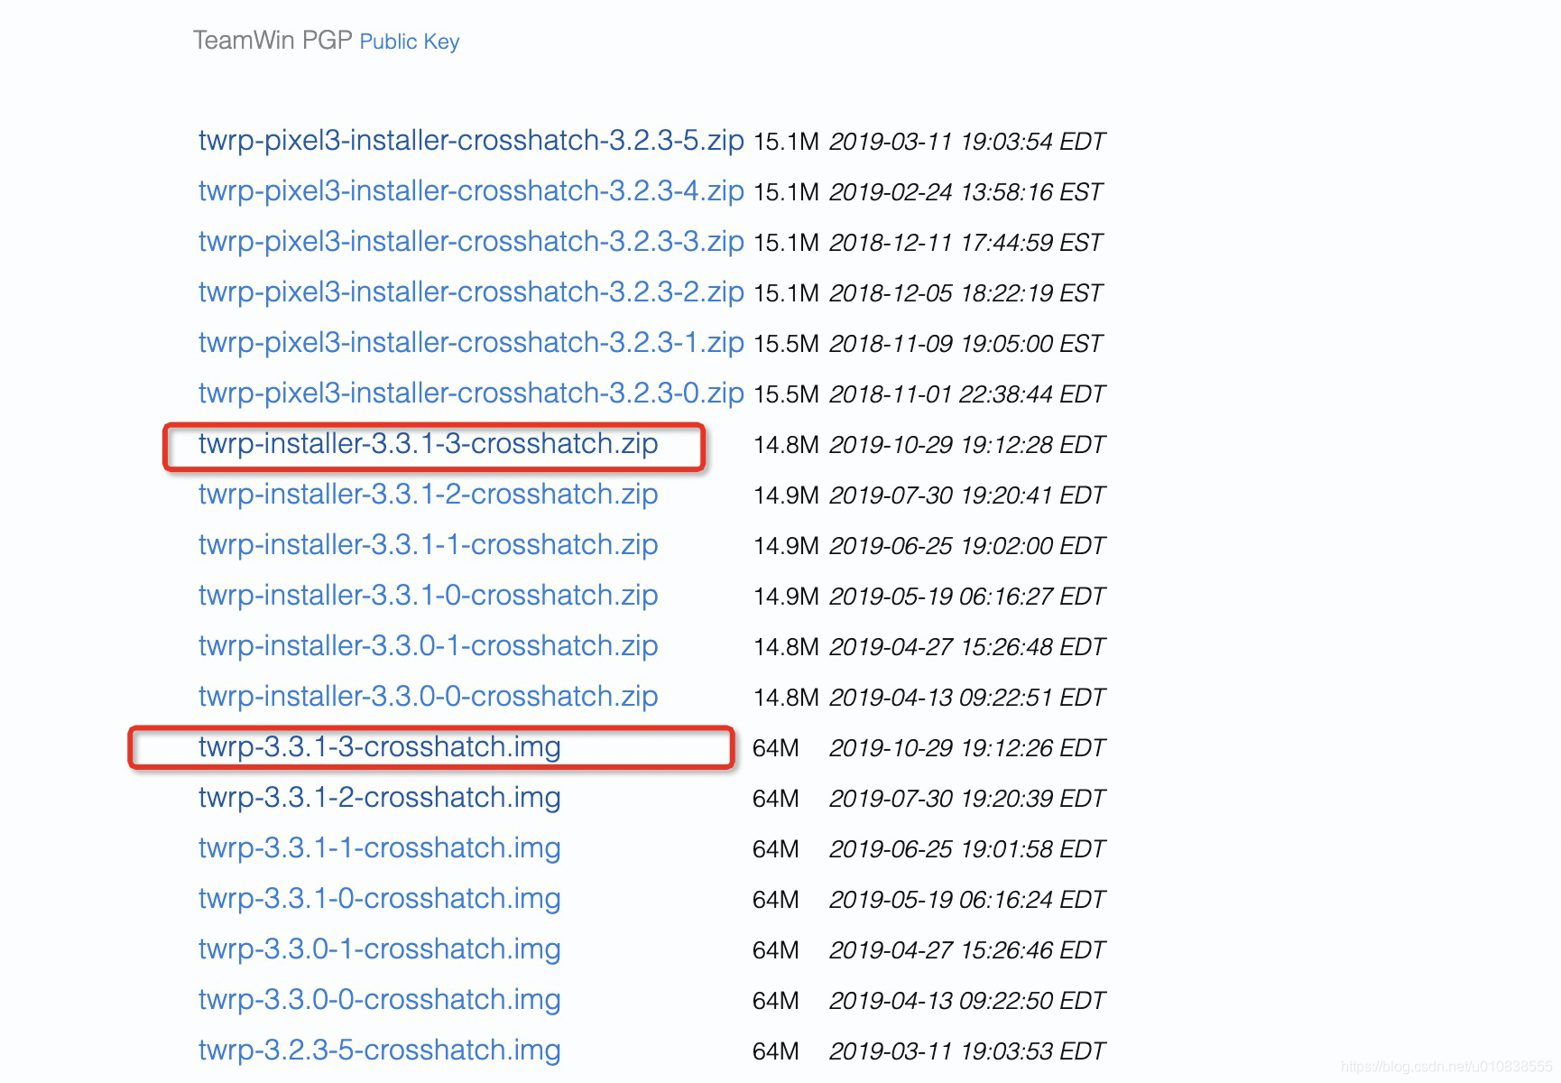1561x1083 pixels.
Task: Open twrp-3.3.0-1-crosshatch.img image link
Action: (379, 949)
